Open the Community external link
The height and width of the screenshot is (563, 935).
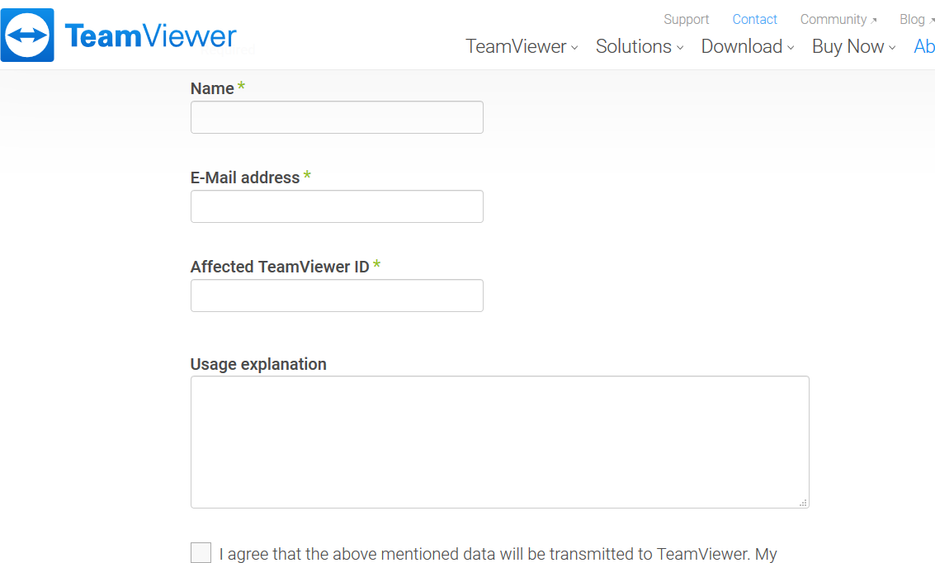838,20
